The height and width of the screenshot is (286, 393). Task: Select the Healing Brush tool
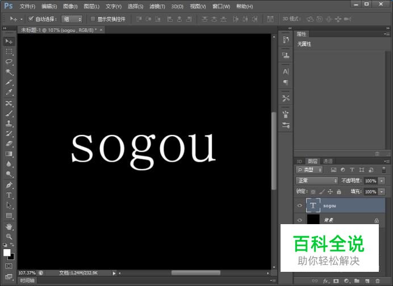point(9,103)
